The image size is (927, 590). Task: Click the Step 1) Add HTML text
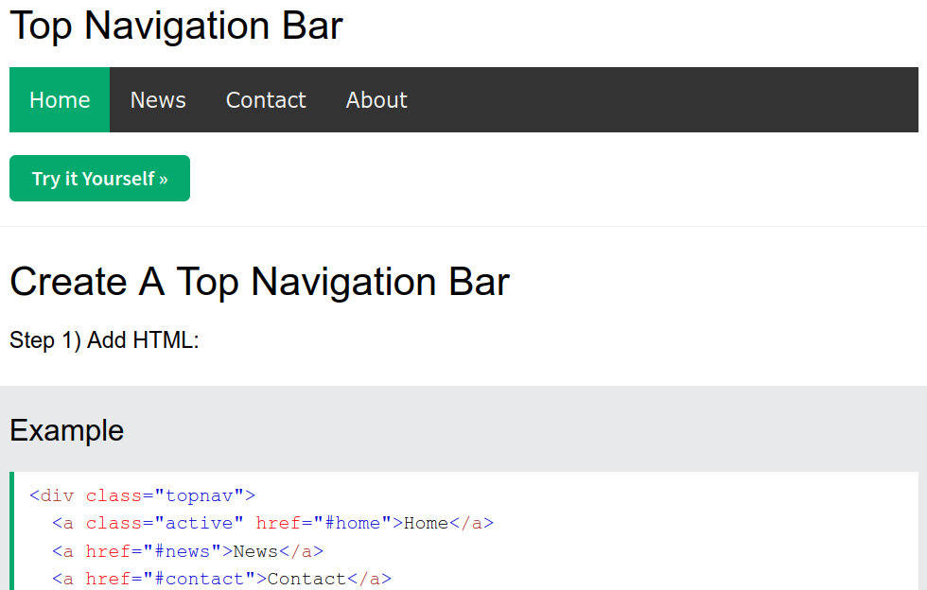pos(104,340)
